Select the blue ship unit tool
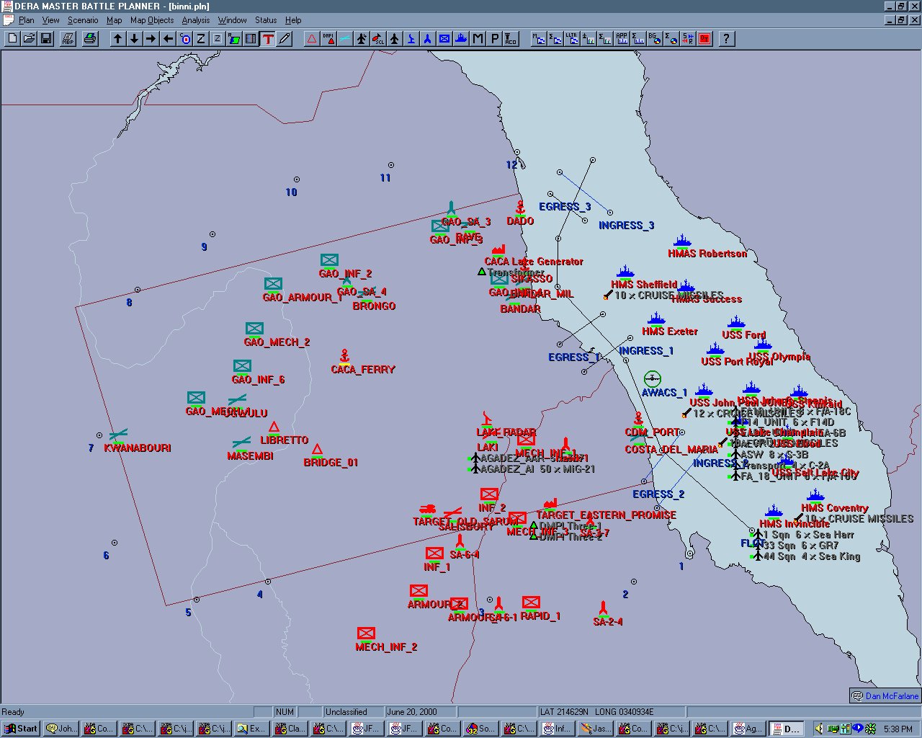The width and height of the screenshot is (922, 738). click(461, 39)
